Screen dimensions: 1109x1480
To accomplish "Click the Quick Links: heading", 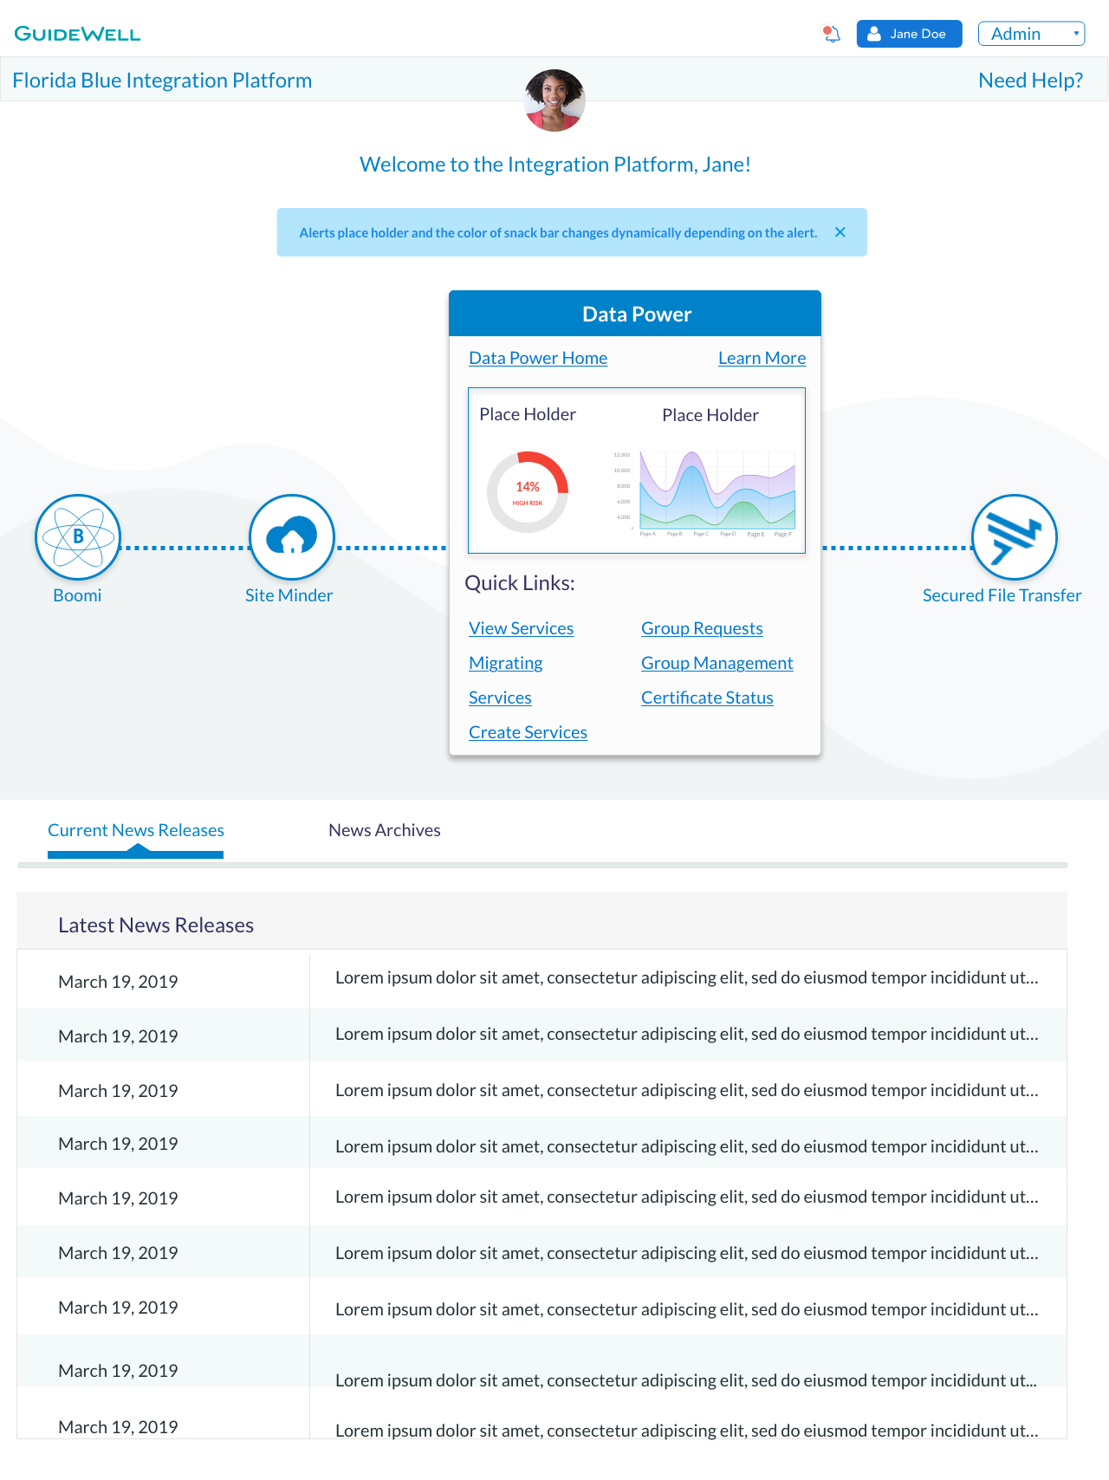I will click(520, 583).
